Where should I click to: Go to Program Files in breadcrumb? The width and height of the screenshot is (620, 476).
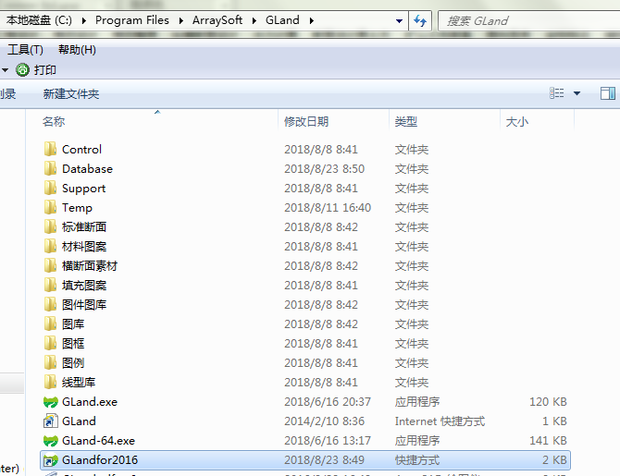pyautogui.click(x=132, y=20)
